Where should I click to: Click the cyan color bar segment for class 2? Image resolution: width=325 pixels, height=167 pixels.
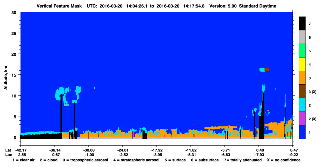click(302, 105)
